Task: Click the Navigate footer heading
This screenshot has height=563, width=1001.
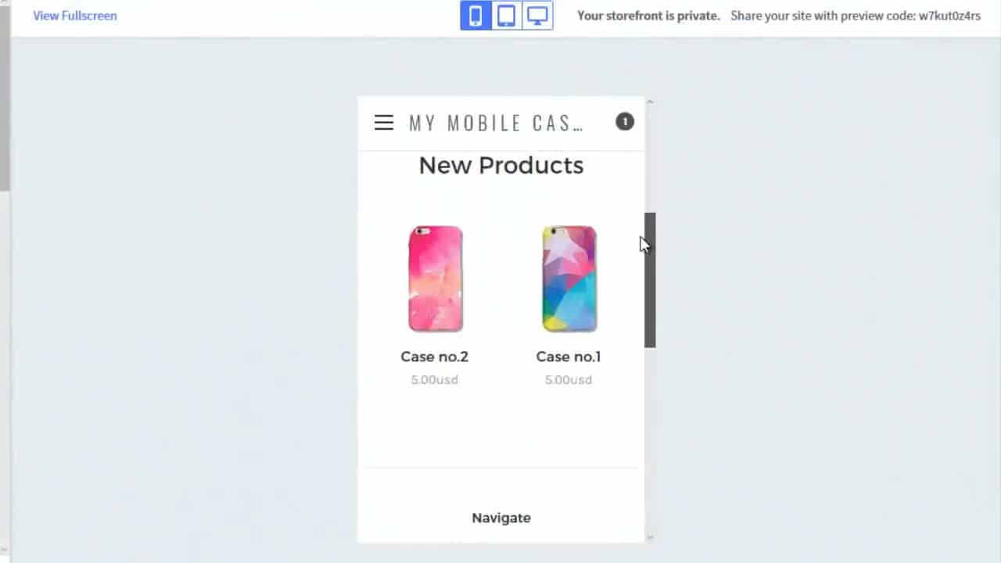Action: (501, 518)
